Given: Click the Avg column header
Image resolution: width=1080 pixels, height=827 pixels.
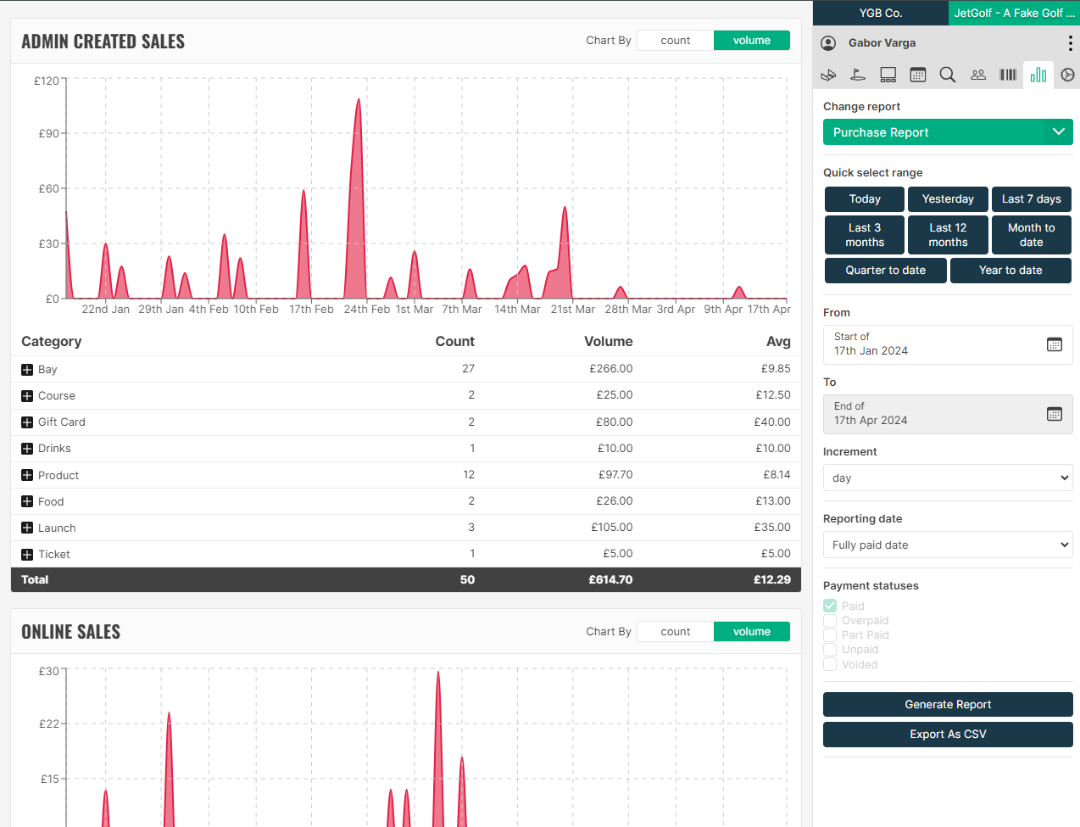Looking at the screenshot, I should [x=778, y=342].
